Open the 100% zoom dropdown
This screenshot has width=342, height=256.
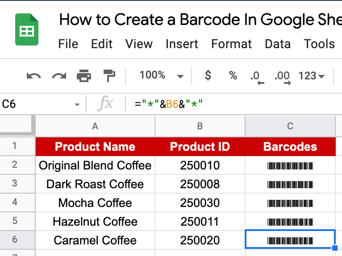(x=162, y=75)
